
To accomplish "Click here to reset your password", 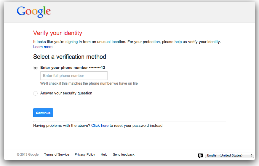I will pos(100,126).
